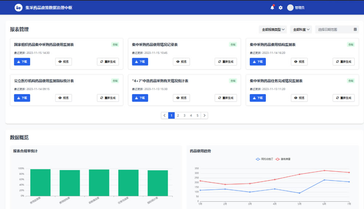The width and height of the screenshot is (364, 209).
Task: Toggle red series in 药品使用趋势 legend
Action: (x=283, y=159)
